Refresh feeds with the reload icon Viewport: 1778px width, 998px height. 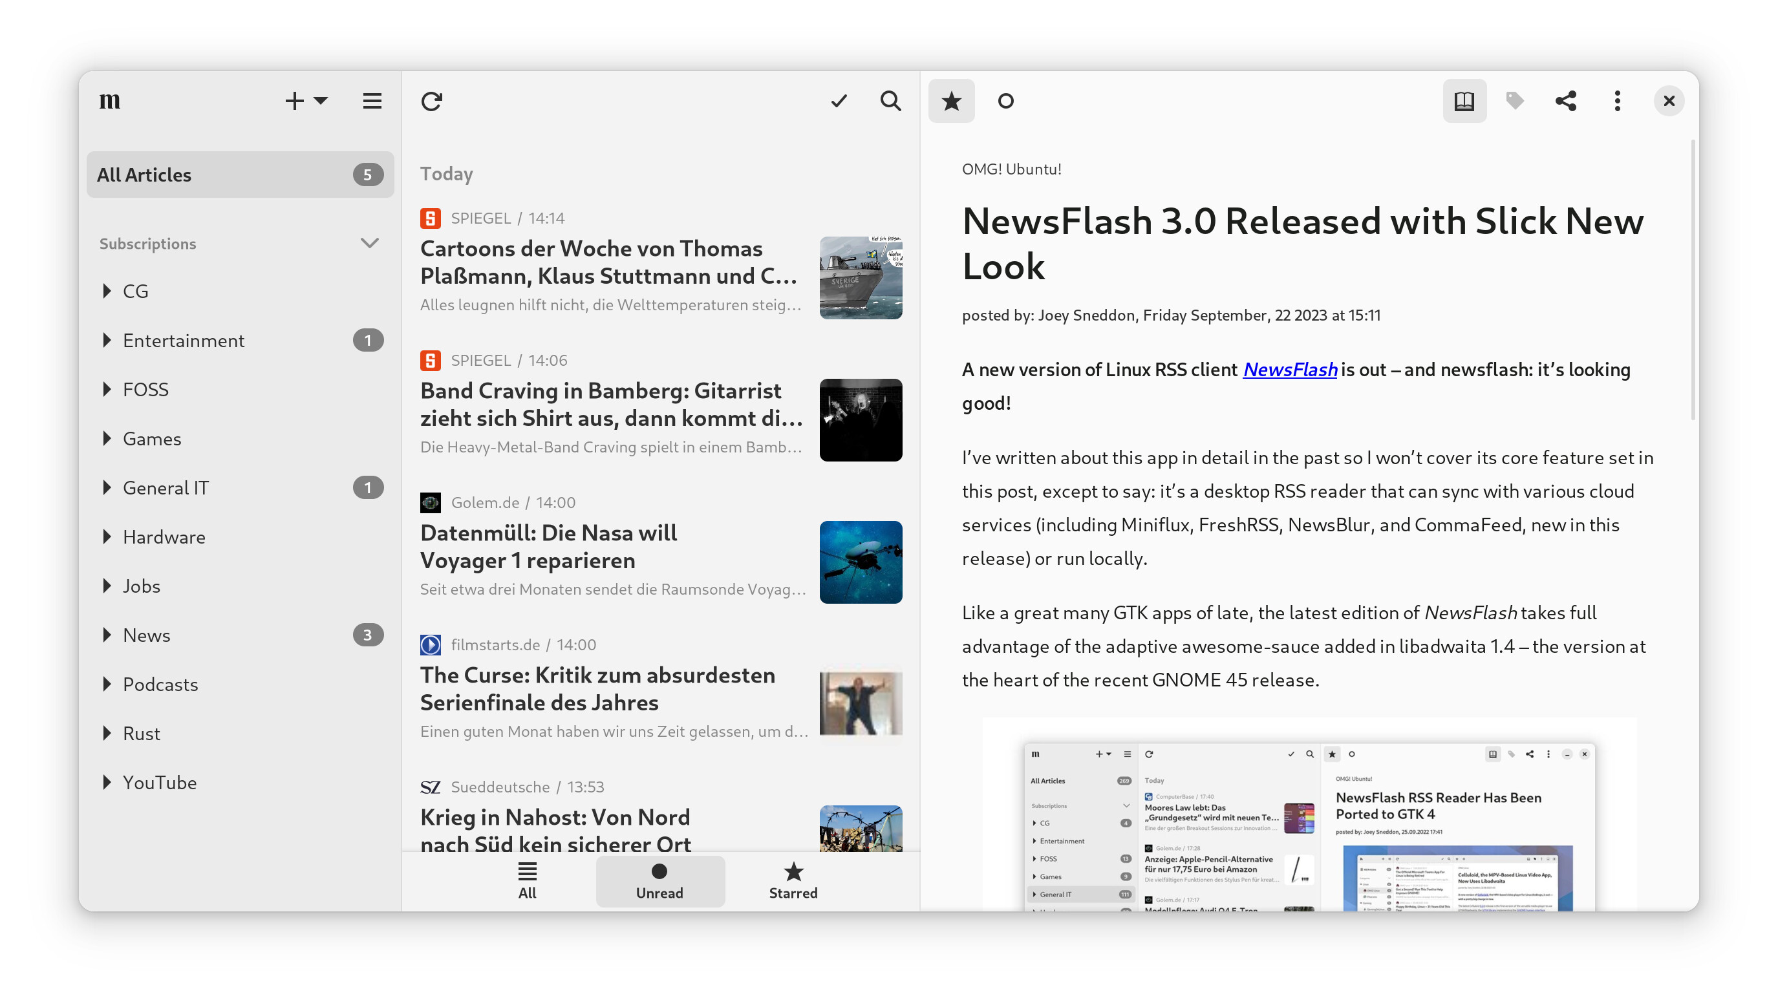(431, 101)
